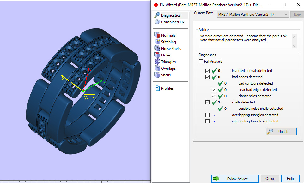This screenshot has width=304, height=183.
Task: Click the Next button
Action: click(297, 15)
